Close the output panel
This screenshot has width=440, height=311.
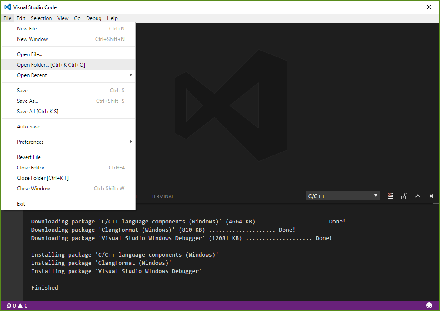tap(431, 196)
